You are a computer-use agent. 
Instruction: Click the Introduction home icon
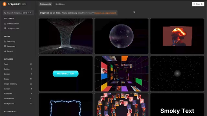click(x=5, y=24)
